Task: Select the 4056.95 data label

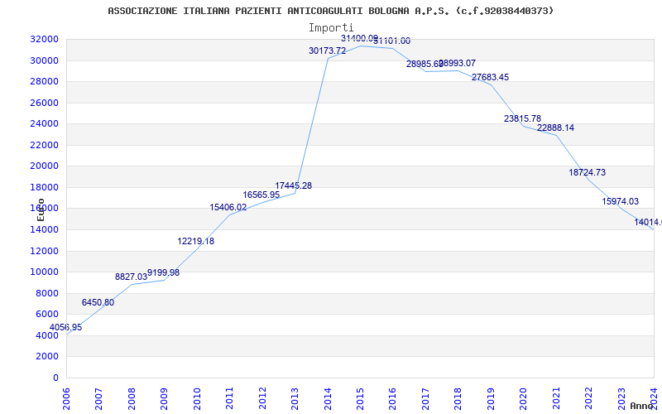Action: (65, 327)
